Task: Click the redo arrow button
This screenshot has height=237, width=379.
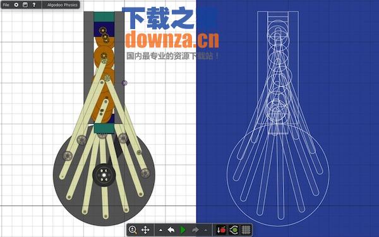Action: 195,229
